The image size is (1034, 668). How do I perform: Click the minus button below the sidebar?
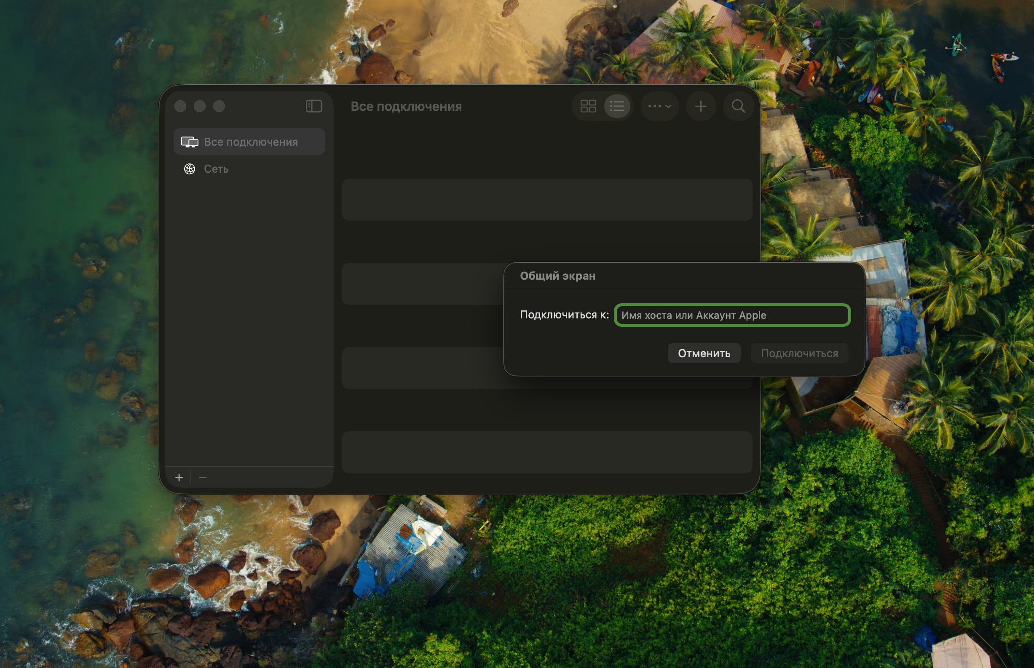pos(203,478)
